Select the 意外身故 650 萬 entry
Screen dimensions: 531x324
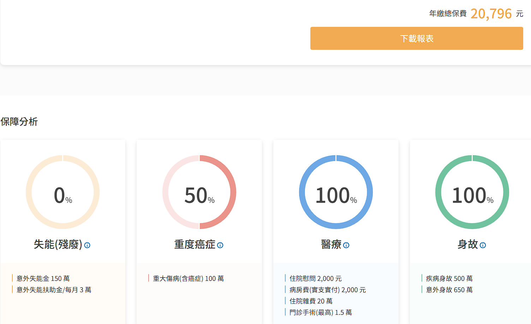(449, 290)
